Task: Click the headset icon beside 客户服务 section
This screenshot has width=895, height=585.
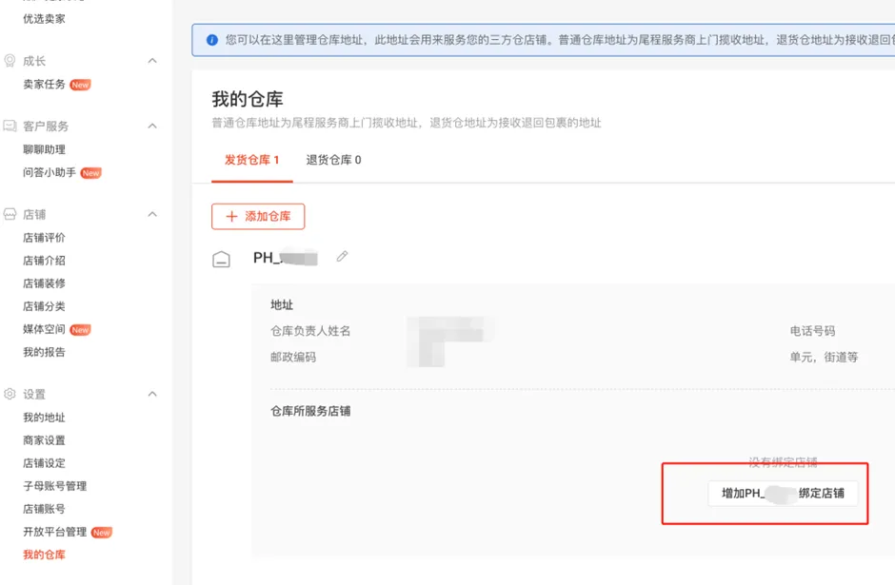Action: [x=9, y=126]
